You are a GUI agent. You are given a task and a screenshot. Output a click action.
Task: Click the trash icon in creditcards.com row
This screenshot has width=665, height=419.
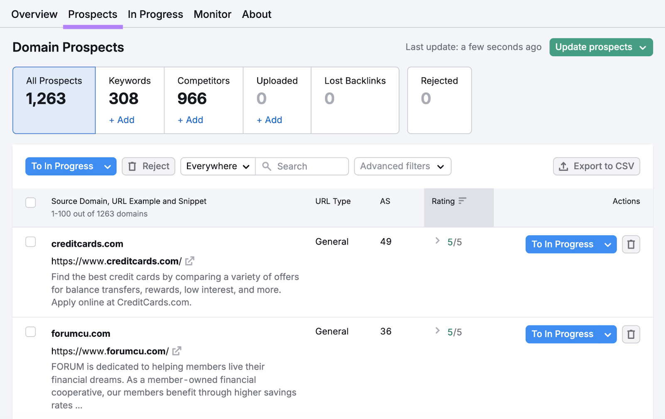631,244
